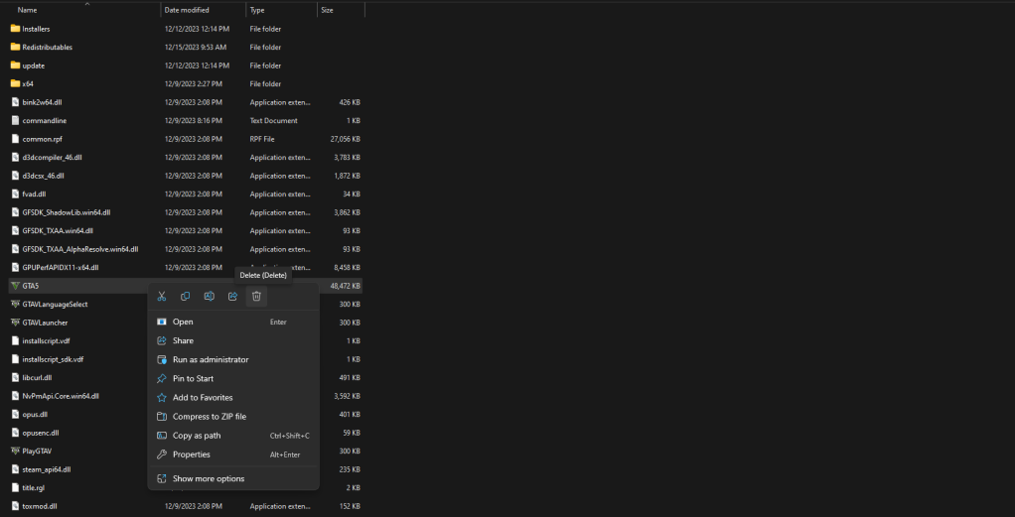Click the GTAVLauncher file icon

(15, 323)
